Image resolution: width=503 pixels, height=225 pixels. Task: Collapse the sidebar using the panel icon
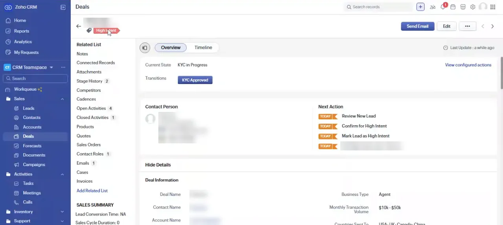coord(63,7)
